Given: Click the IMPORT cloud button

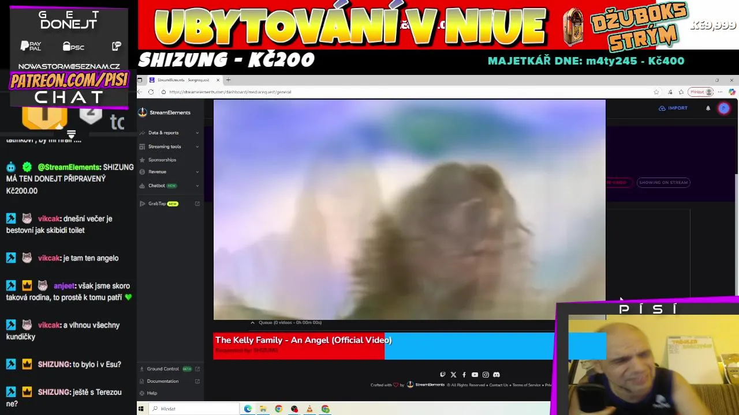Looking at the screenshot, I should 673,108.
